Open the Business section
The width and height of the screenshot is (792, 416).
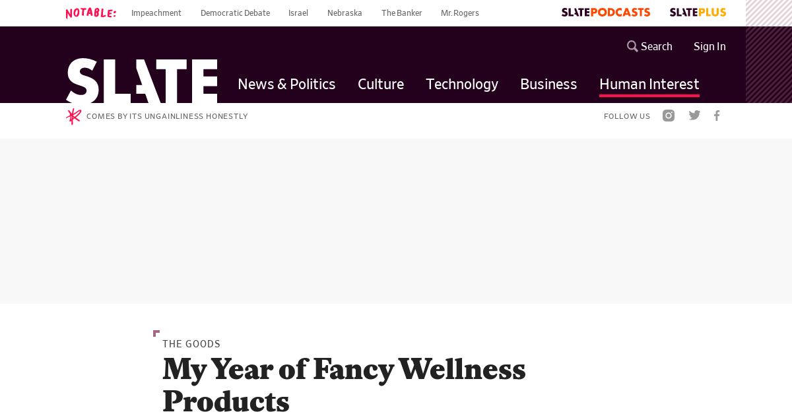(548, 84)
